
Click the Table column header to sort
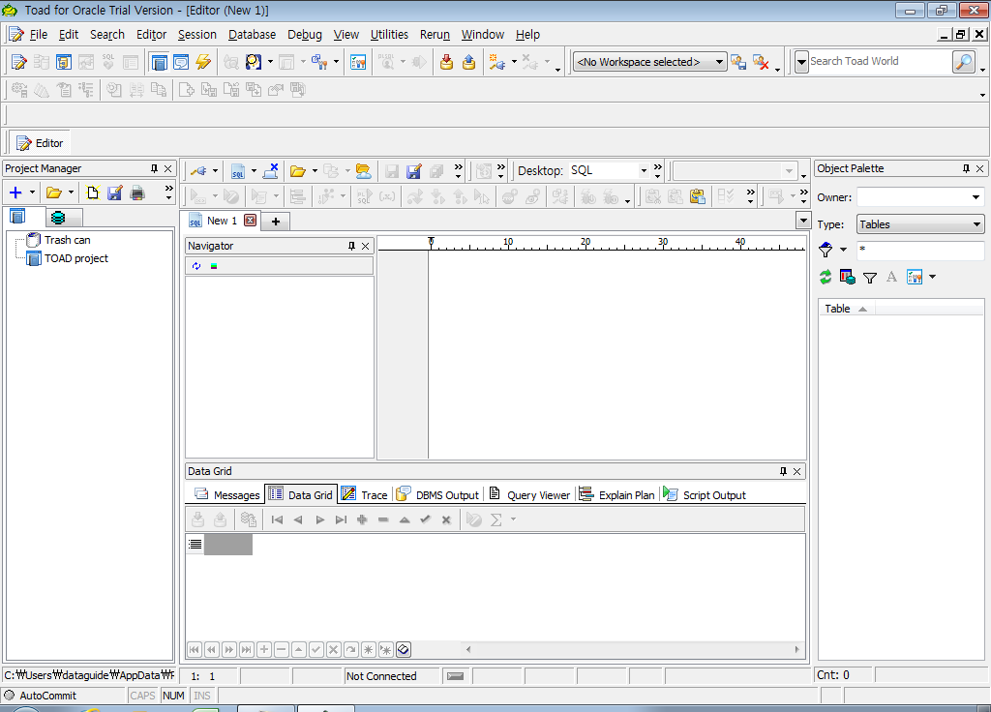[x=838, y=309]
